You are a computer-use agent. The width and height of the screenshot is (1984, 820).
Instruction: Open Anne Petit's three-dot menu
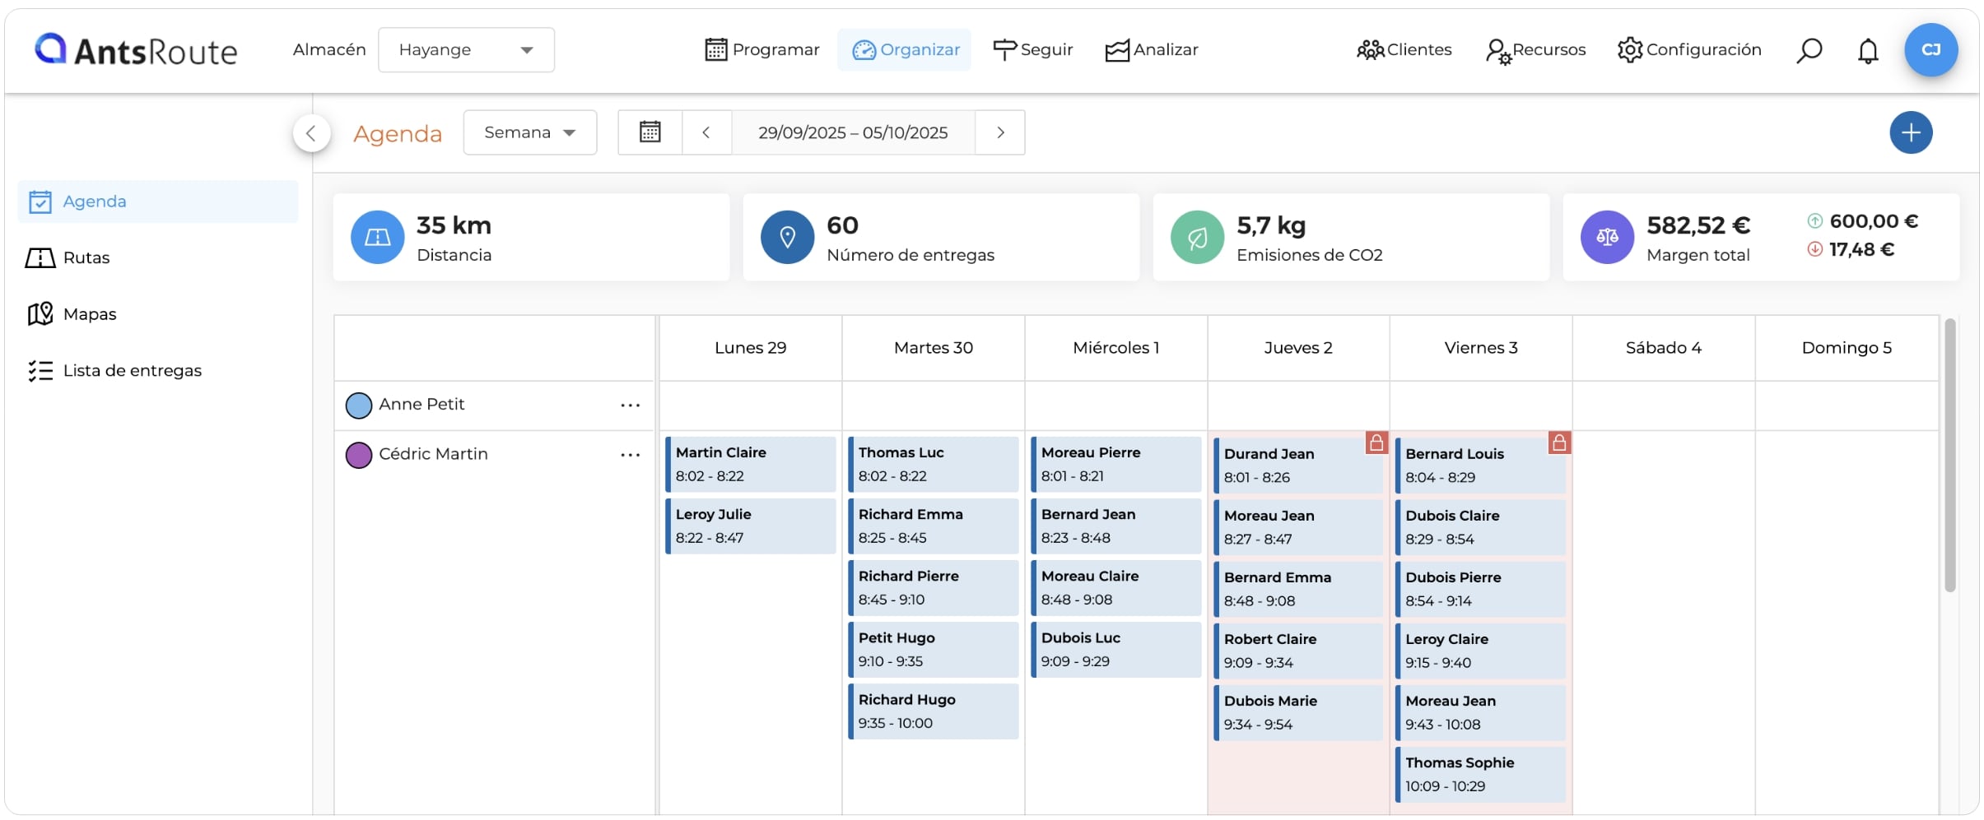[631, 405]
